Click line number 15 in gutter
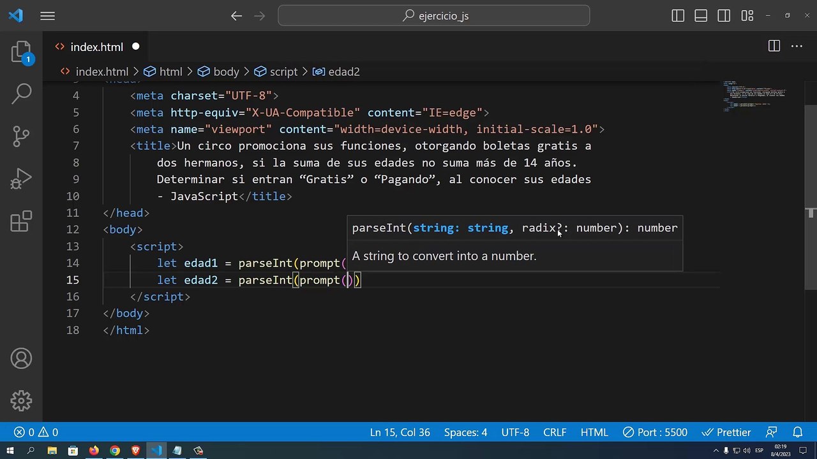 click(x=72, y=280)
